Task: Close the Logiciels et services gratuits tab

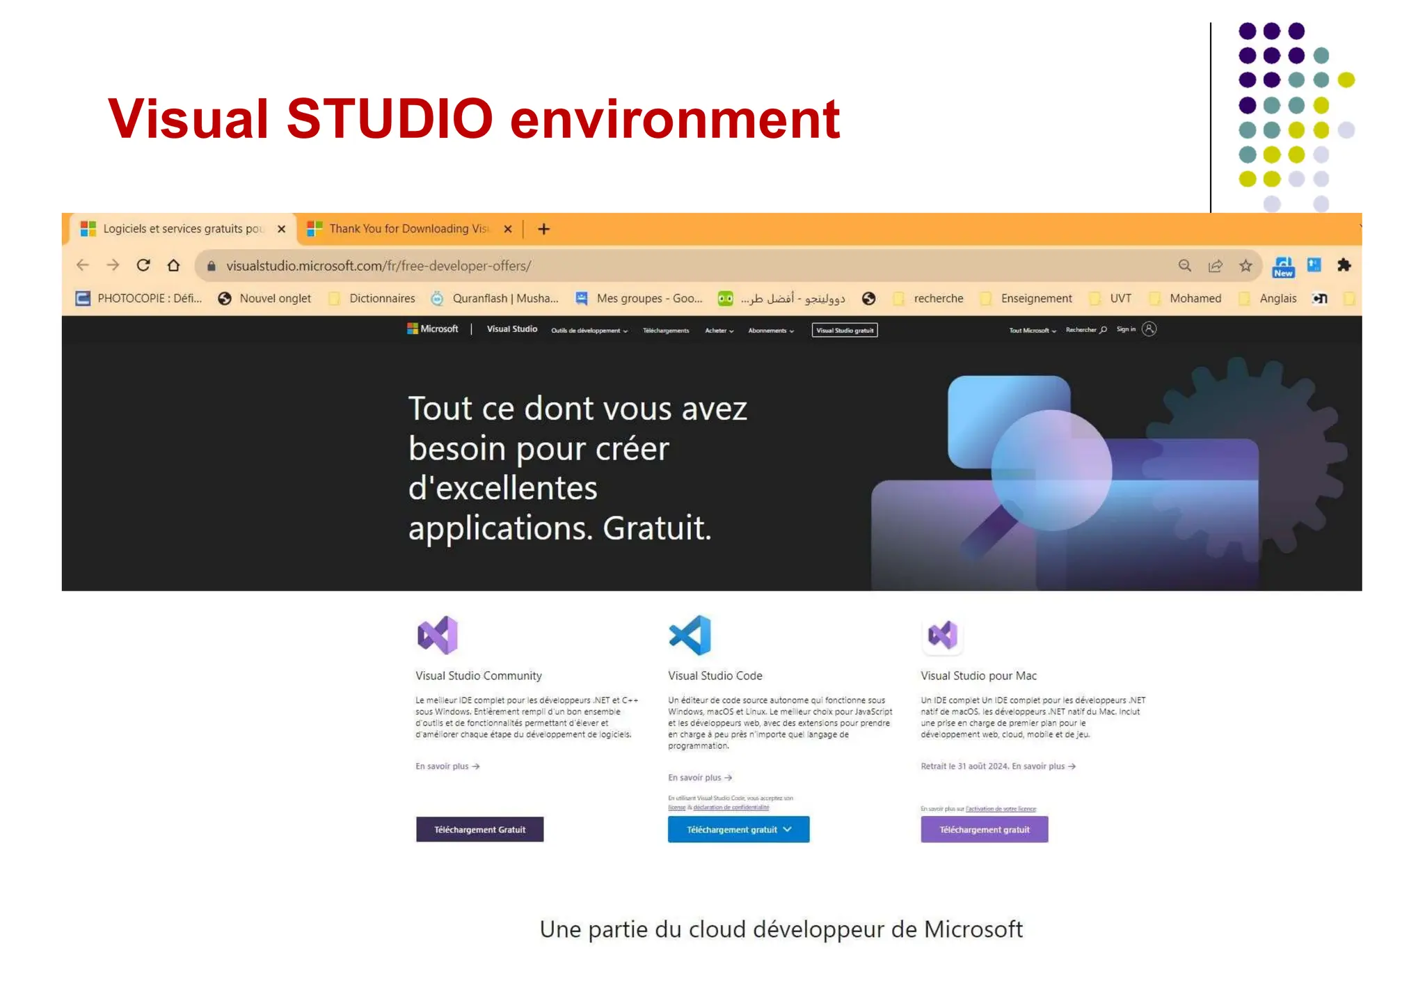Action: (x=281, y=229)
